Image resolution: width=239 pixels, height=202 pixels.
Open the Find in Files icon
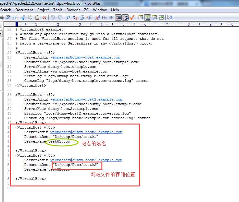point(82,17)
